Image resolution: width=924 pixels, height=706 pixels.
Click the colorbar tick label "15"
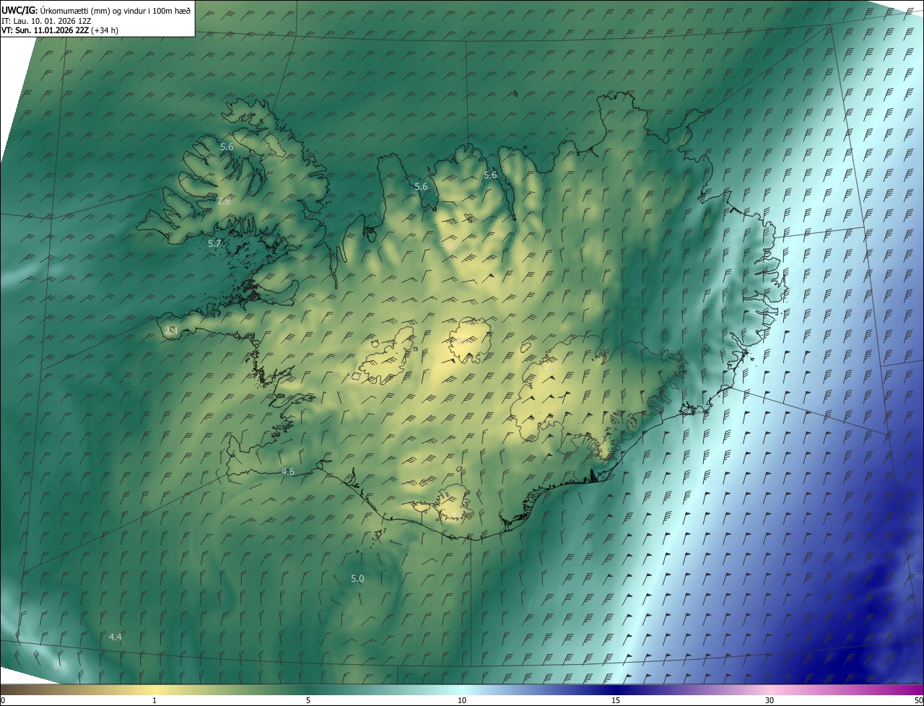(616, 700)
